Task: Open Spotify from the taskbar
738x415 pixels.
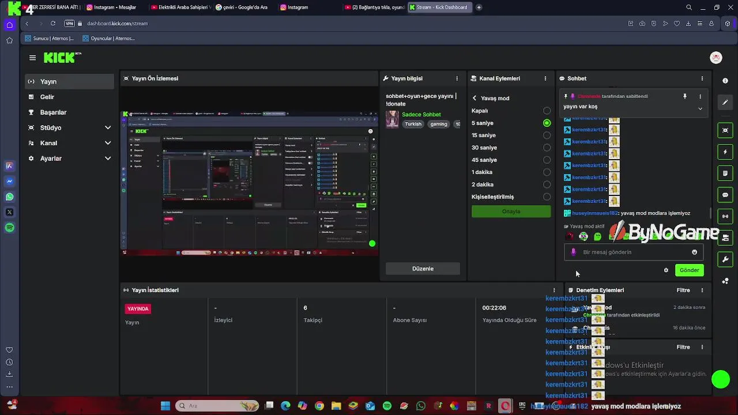Action: point(387,406)
